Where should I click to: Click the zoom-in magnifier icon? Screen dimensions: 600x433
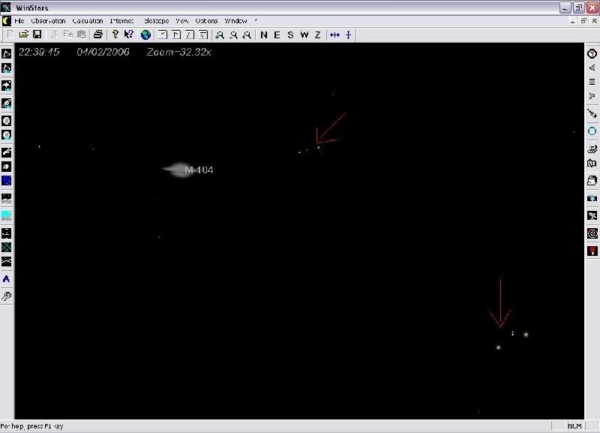pyautogui.click(x=220, y=35)
